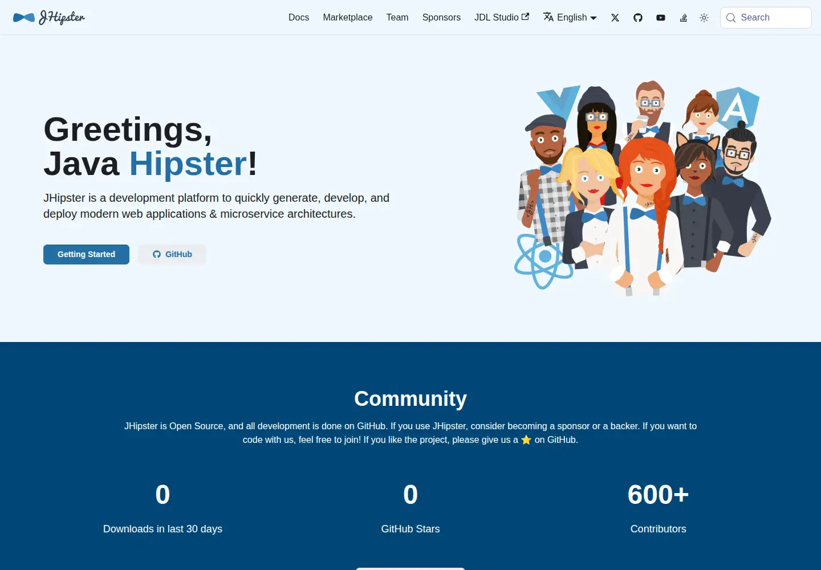Expand the English language dropdown
The height and width of the screenshot is (570, 821).
[x=570, y=18]
